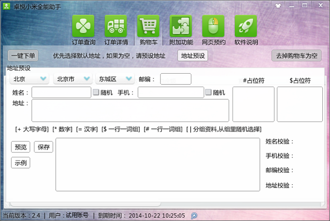Expand the 北京 province dropdown
The image size is (330, 221).
tap(30, 79)
